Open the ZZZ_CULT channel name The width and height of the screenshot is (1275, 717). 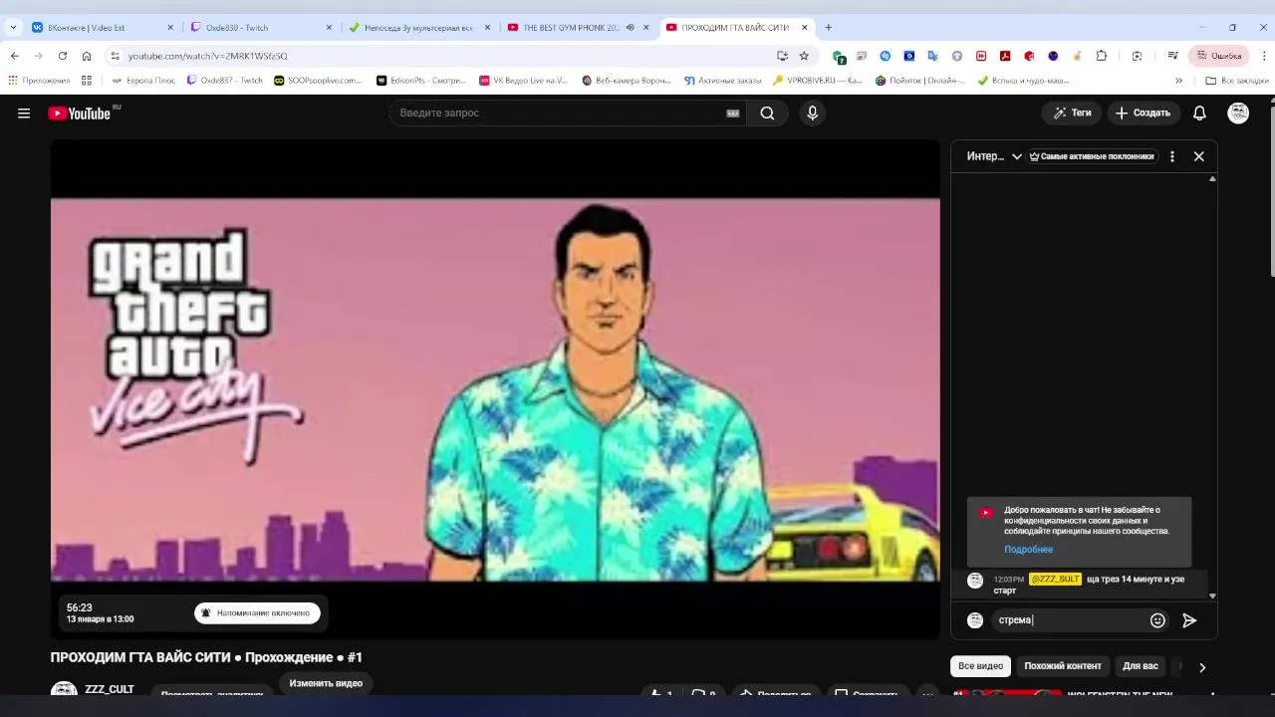click(x=110, y=689)
